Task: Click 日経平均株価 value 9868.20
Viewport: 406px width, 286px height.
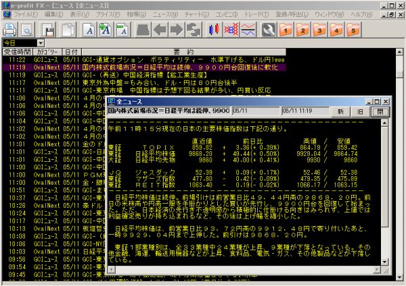Action: (200, 154)
